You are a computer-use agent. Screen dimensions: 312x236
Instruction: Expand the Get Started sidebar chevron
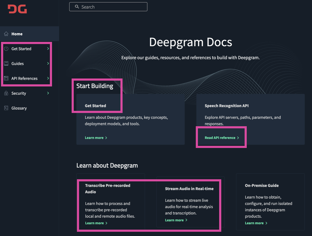[48, 49]
